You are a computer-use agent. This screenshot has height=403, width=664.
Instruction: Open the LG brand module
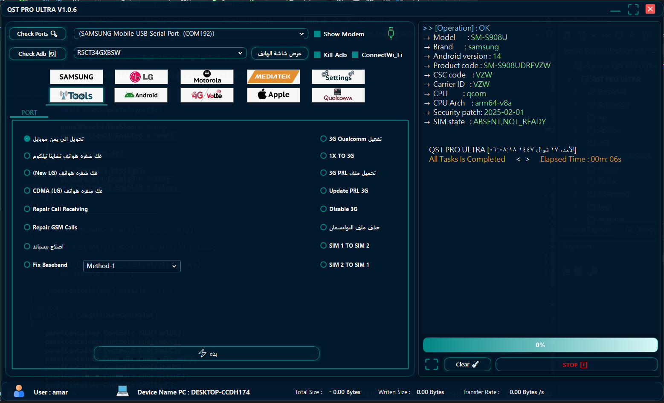tap(141, 77)
